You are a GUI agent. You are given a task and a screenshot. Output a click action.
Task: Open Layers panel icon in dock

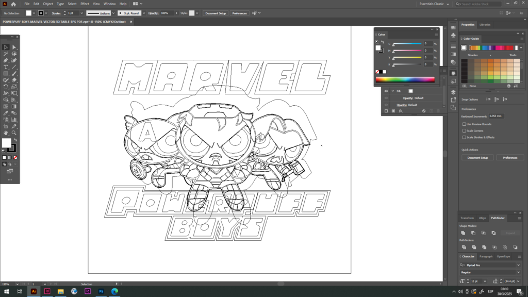point(453,92)
